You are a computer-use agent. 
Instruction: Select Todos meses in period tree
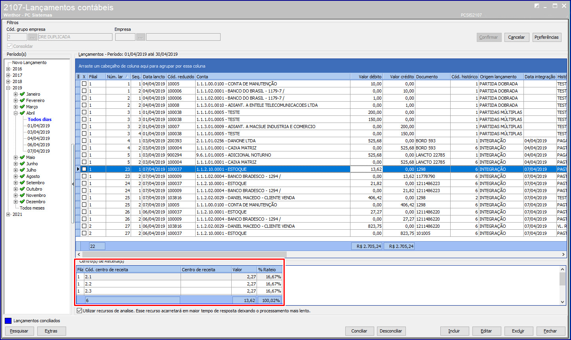tap(32, 208)
